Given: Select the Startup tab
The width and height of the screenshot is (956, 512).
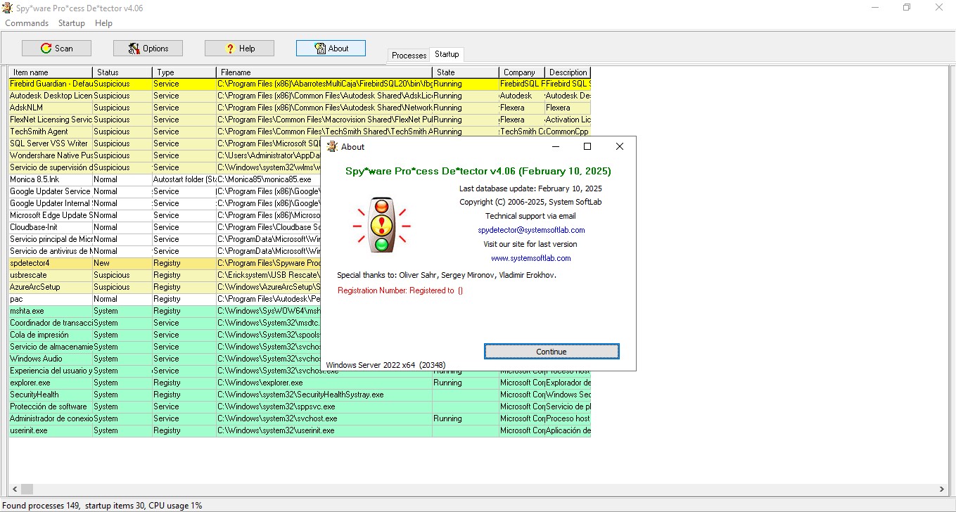Looking at the screenshot, I should (447, 53).
